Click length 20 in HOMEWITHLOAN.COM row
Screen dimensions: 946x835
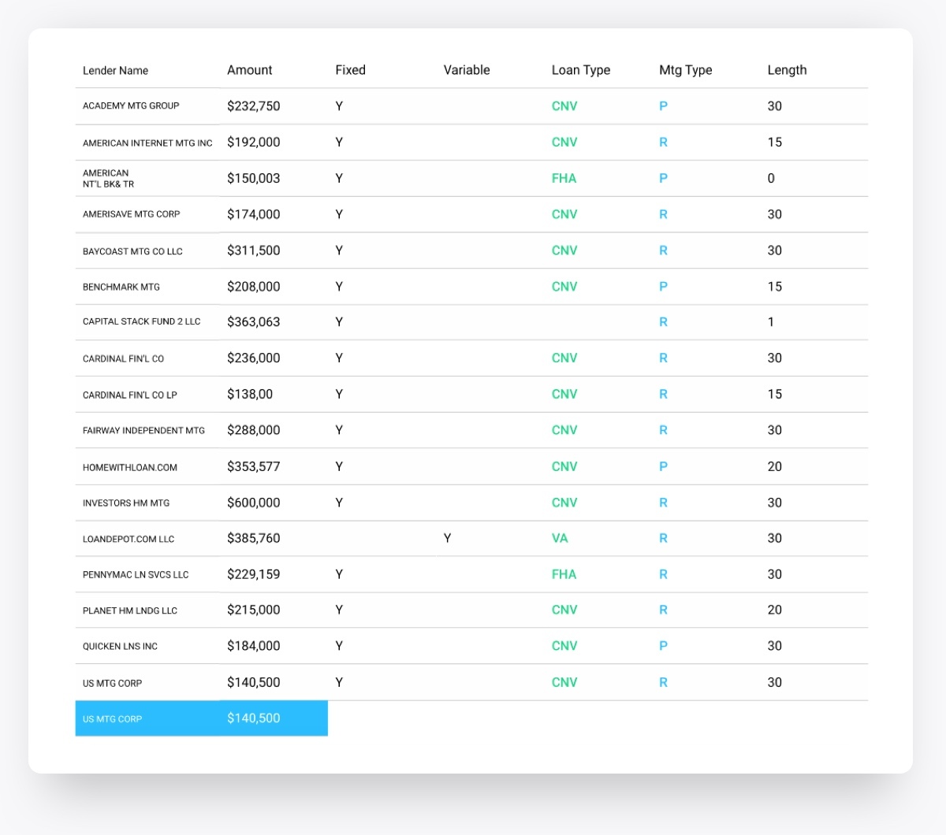tap(775, 466)
